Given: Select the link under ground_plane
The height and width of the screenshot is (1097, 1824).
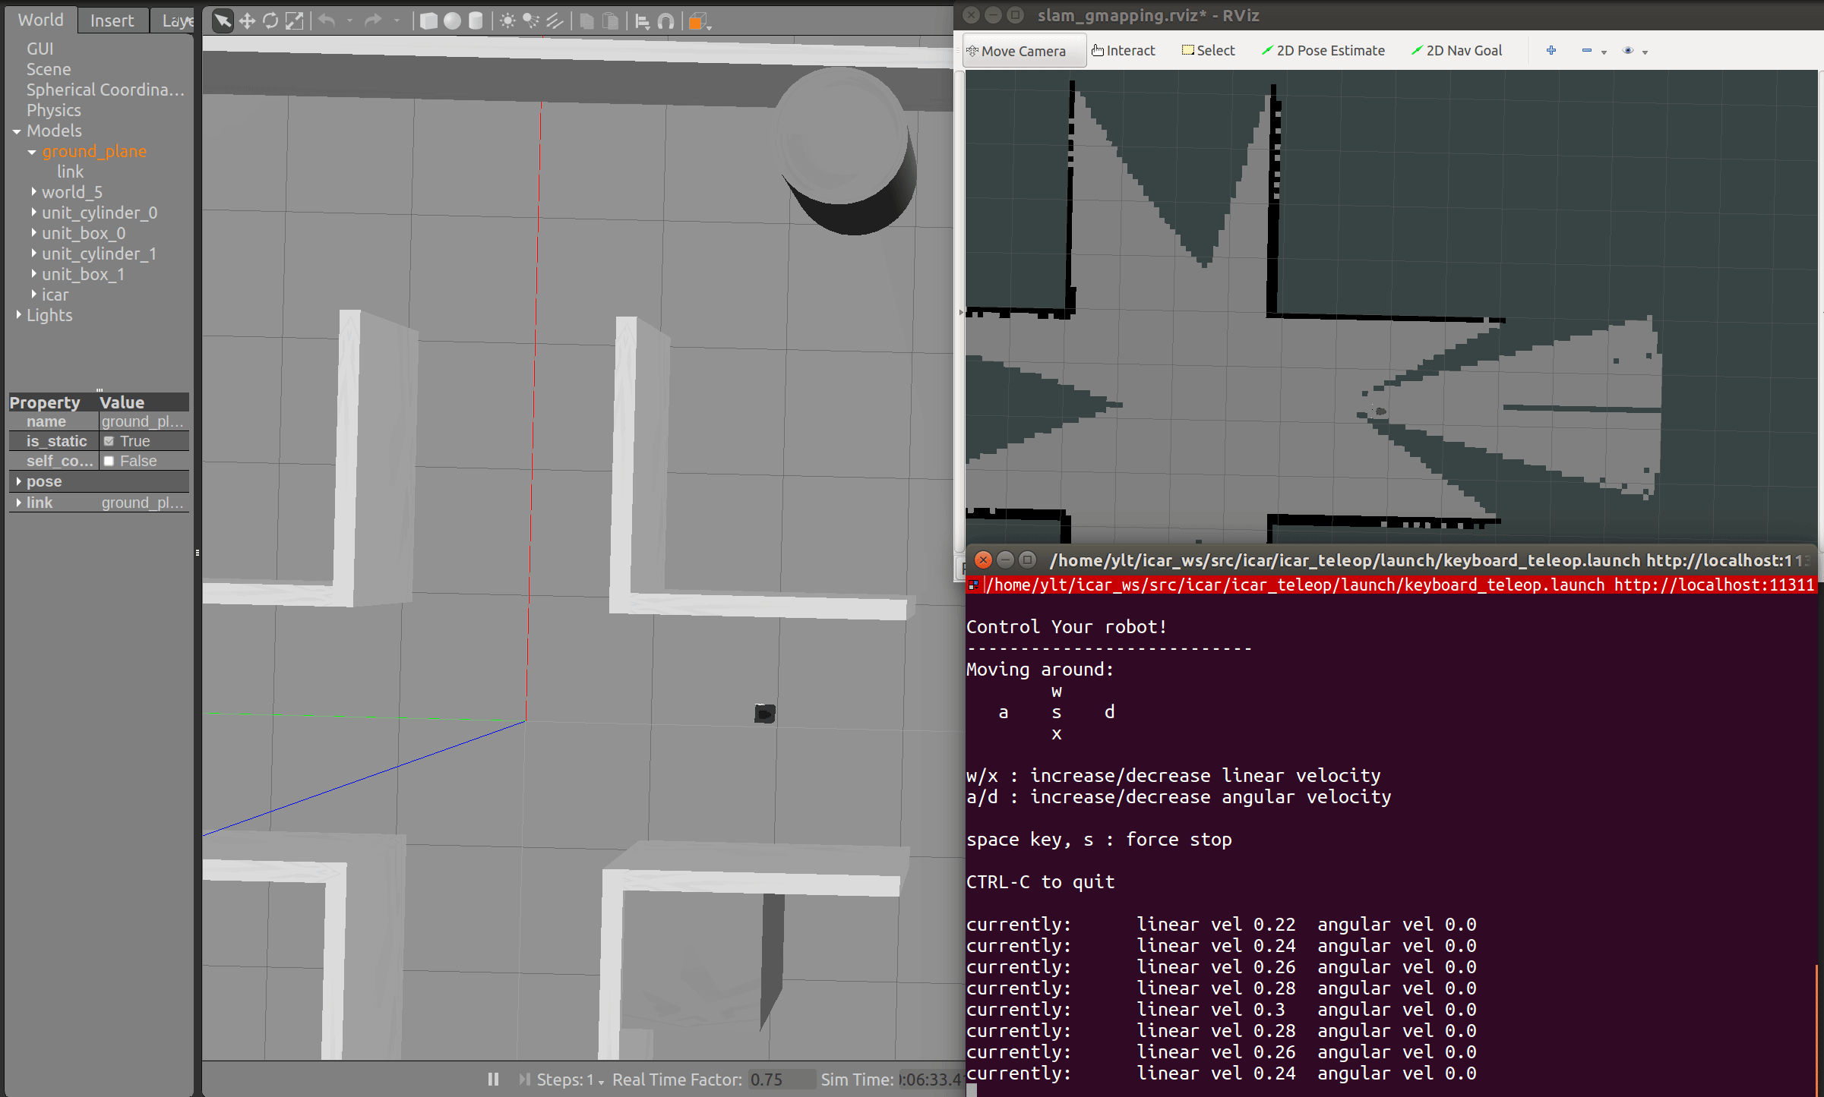Looking at the screenshot, I should pos(70,172).
